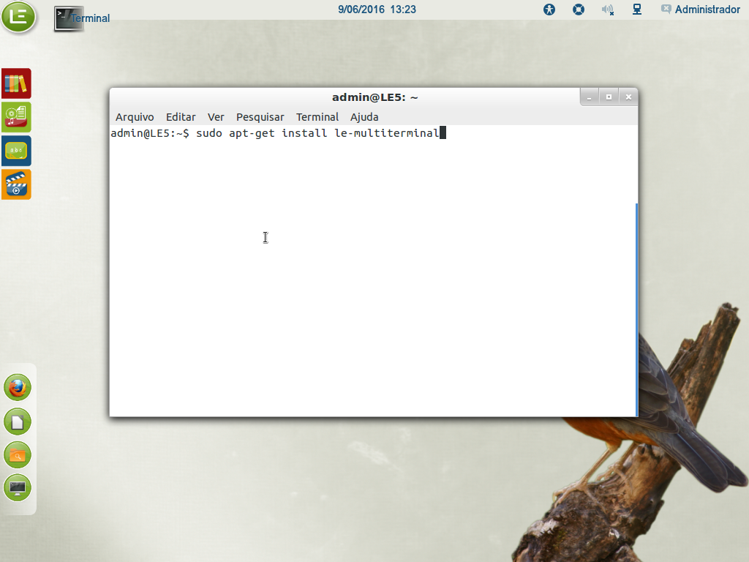749x562 pixels.
Task: Close the terminal window
Action: 628,97
